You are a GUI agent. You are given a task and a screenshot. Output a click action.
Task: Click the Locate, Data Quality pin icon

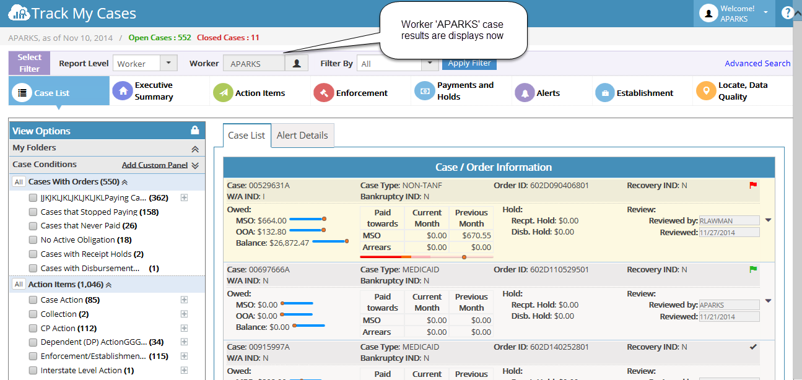coord(705,91)
